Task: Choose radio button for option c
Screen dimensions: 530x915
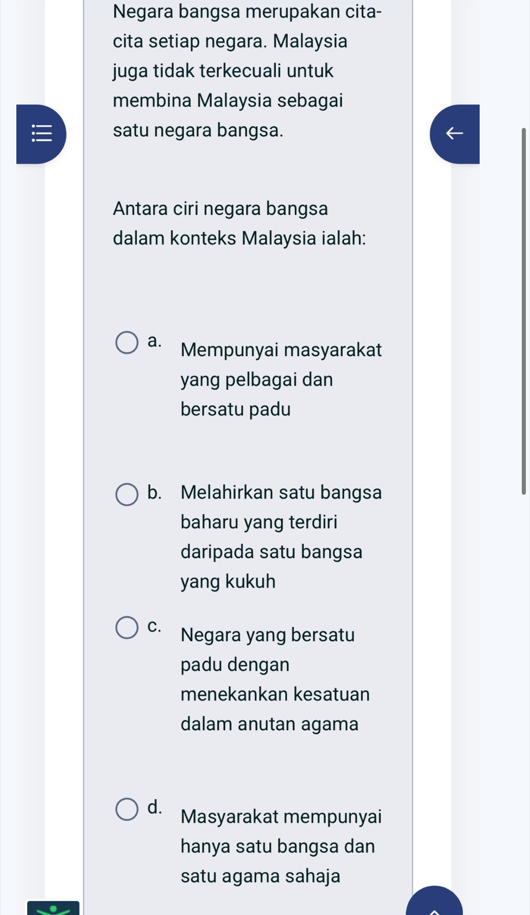Action: [x=127, y=628]
